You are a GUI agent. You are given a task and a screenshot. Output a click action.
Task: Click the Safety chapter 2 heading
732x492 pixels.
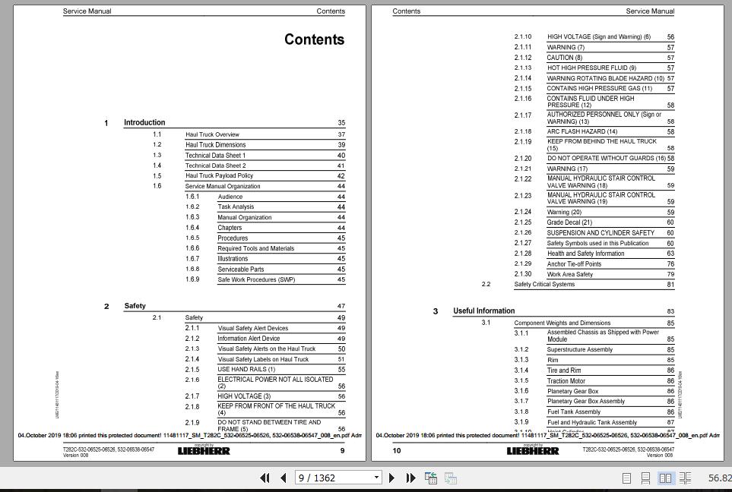(135, 306)
